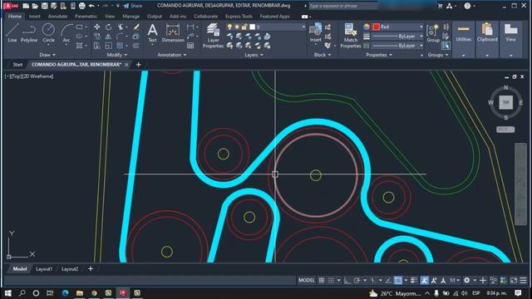The image size is (532, 299).
Task: Open the annotation scale 1:1 dropdown
Action: point(455,281)
